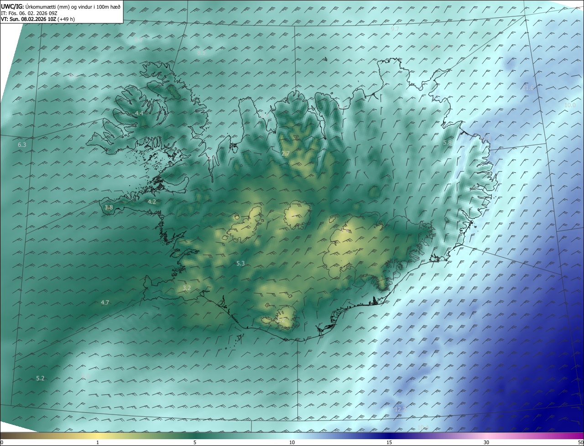This screenshot has width=584, height=446.
Task: Click the 'IT: Fös. 06. 02. 2026 09Z' line
Action: click(x=29, y=13)
